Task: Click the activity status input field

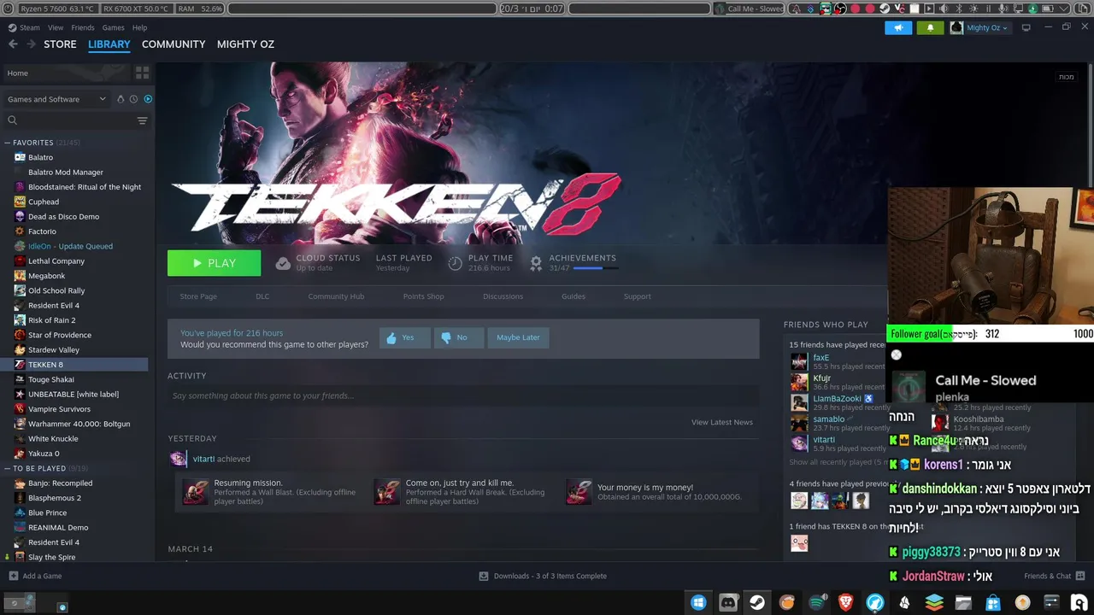Action: [x=463, y=395]
